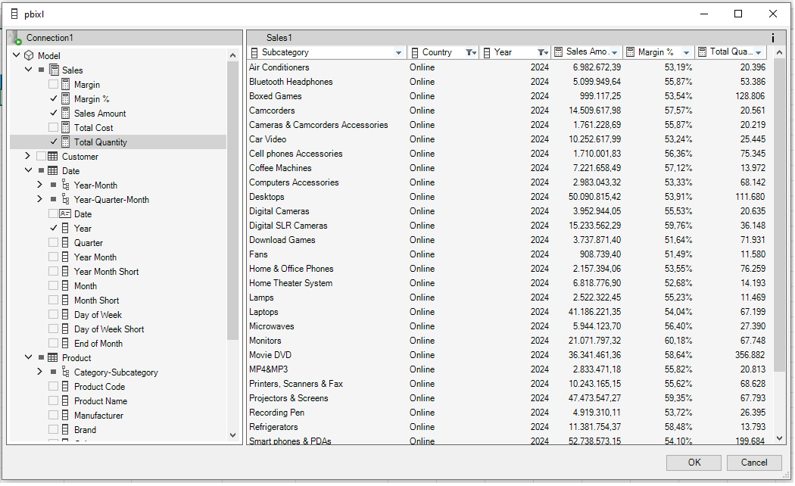Screen dimensions: 795x486
Task: Expand the Category-Subcategory hierarchy
Action: 39,372
